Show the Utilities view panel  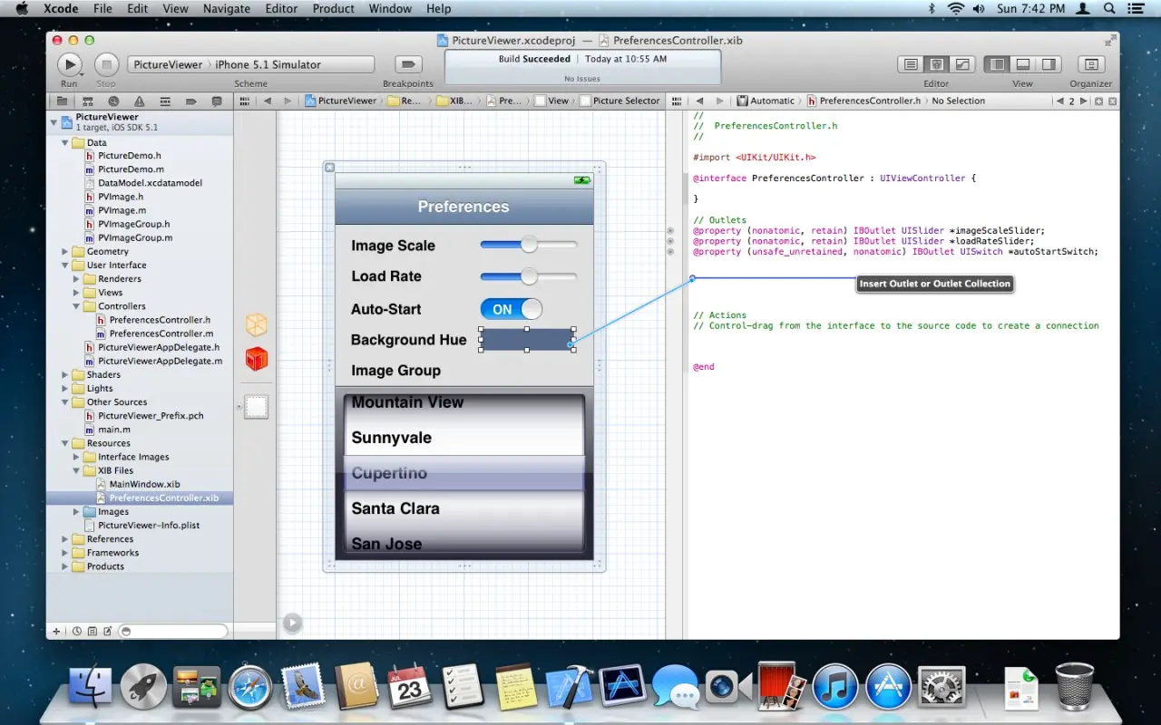[x=1049, y=64]
